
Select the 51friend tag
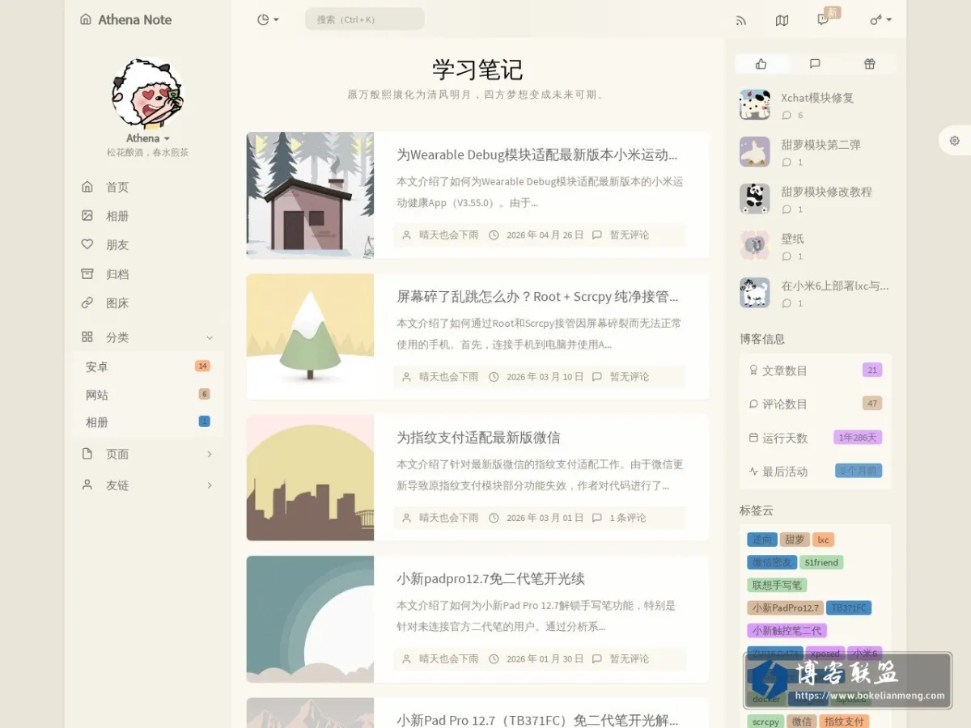click(821, 562)
